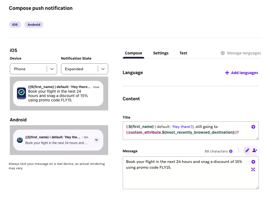Click the 'Content' section heading
The image size is (273, 199).
coord(131,99)
